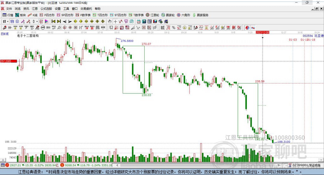Image resolution: width=324 pixels, height=175 pixels.
Task: Open the 公式选股 menu
Action: tap(46, 9)
